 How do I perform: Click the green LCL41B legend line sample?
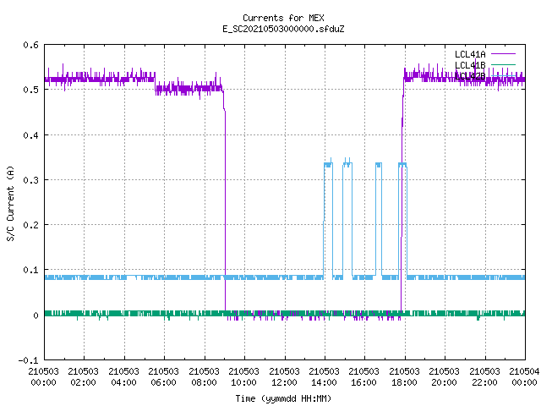[x=503, y=64]
